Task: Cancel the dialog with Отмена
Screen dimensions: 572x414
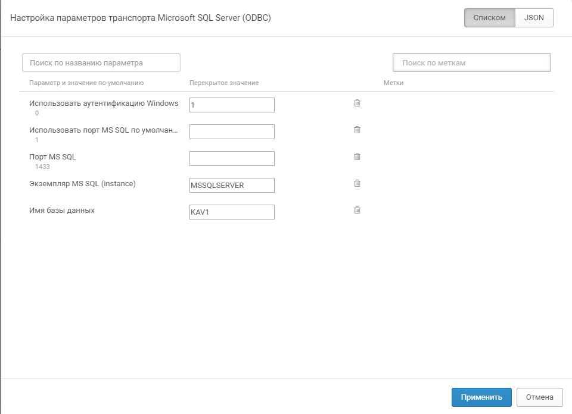Action: click(540, 397)
